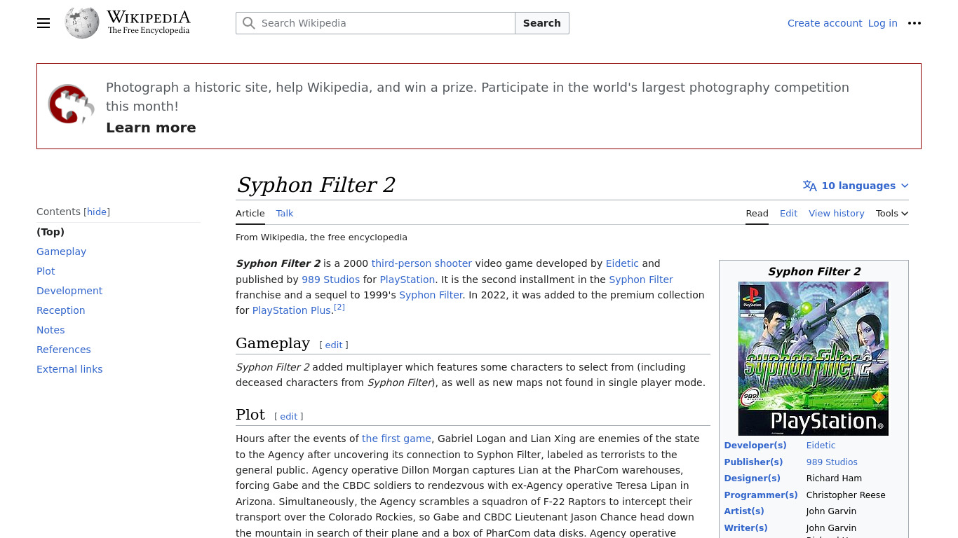Open 1999's Syphon Filter game link

(431, 295)
